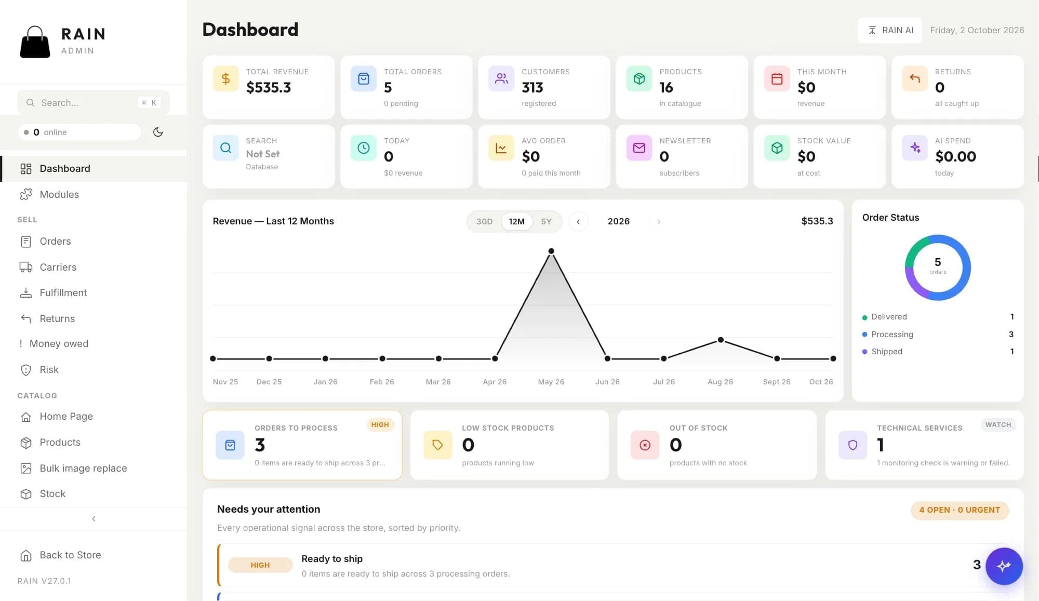Click the shopping bag icon on Total Orders card
Screen dimensions: 1039x601
[364, 78]
